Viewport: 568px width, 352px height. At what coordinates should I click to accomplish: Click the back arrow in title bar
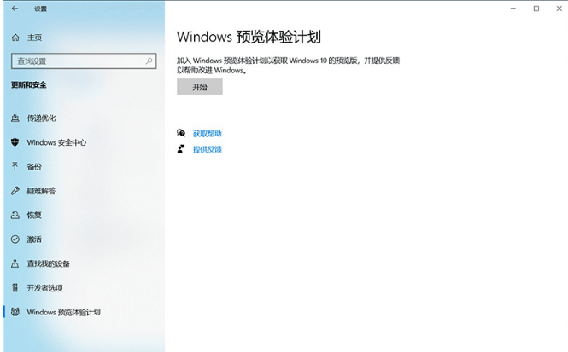(15, 9)
